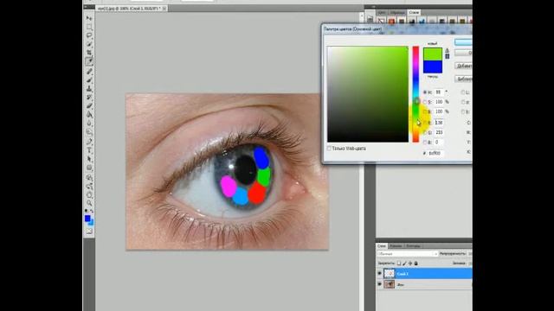Click the toolbar background color swatch
Screen dimensions: 554x311
pyautogui.click(x=92, y=223)
